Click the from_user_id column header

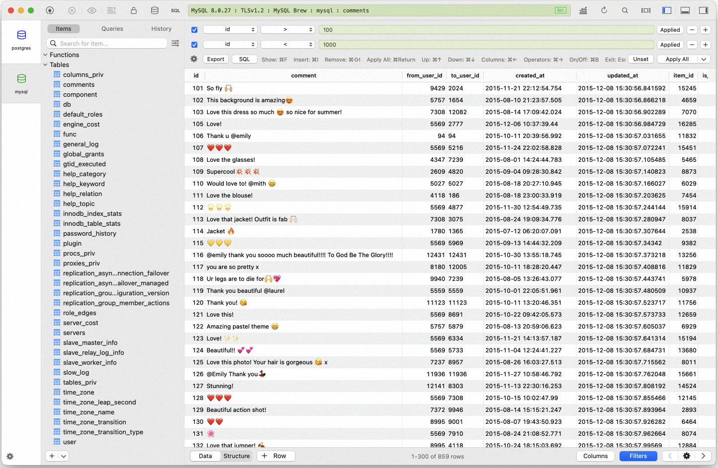(424, 75)
